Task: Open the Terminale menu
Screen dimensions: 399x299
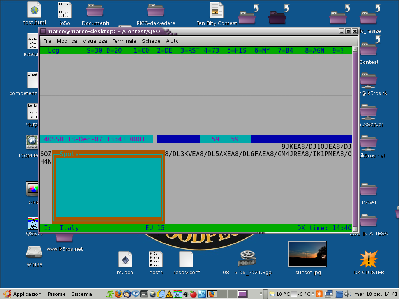Action: coord(124,41)
